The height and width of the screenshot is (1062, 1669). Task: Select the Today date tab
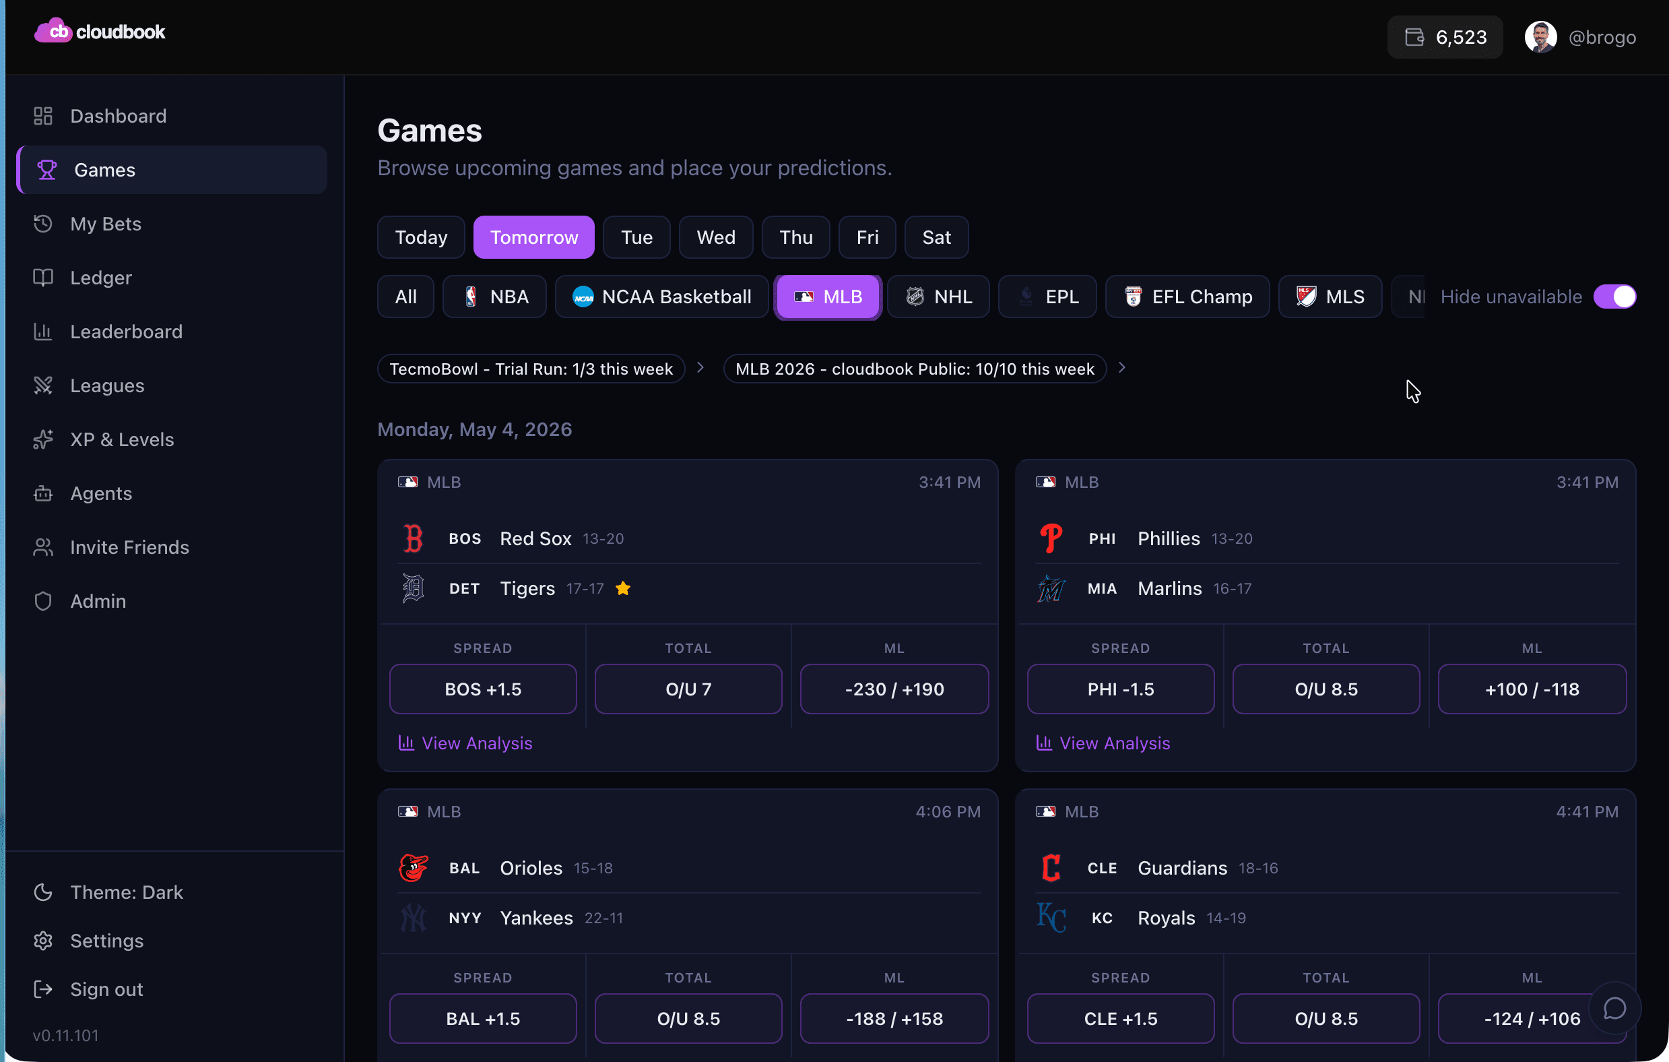point(421,237)
